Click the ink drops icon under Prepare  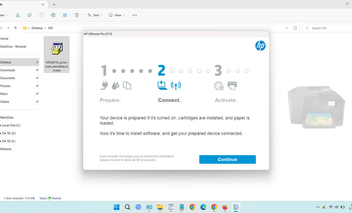coord(115,86)
